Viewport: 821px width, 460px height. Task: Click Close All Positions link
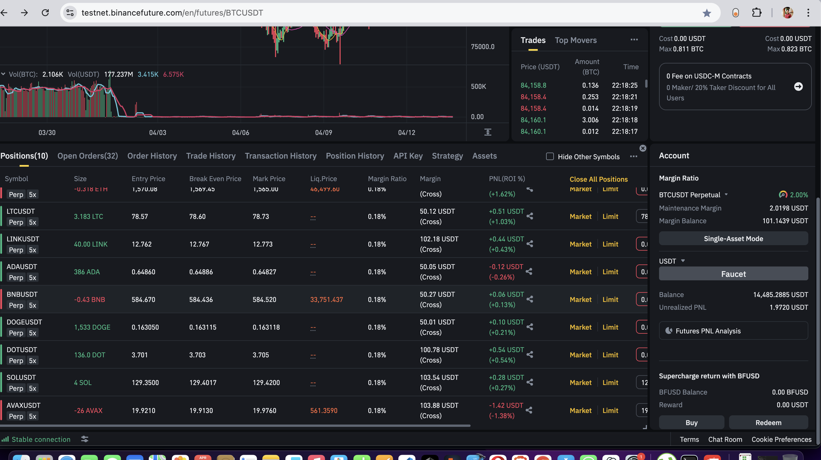(599, 179)
